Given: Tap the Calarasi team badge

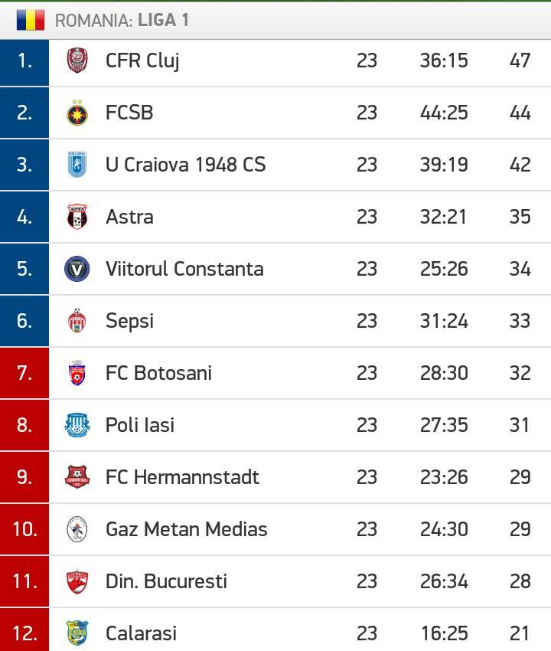Looking at the screenshot, I should click(77, 633).
